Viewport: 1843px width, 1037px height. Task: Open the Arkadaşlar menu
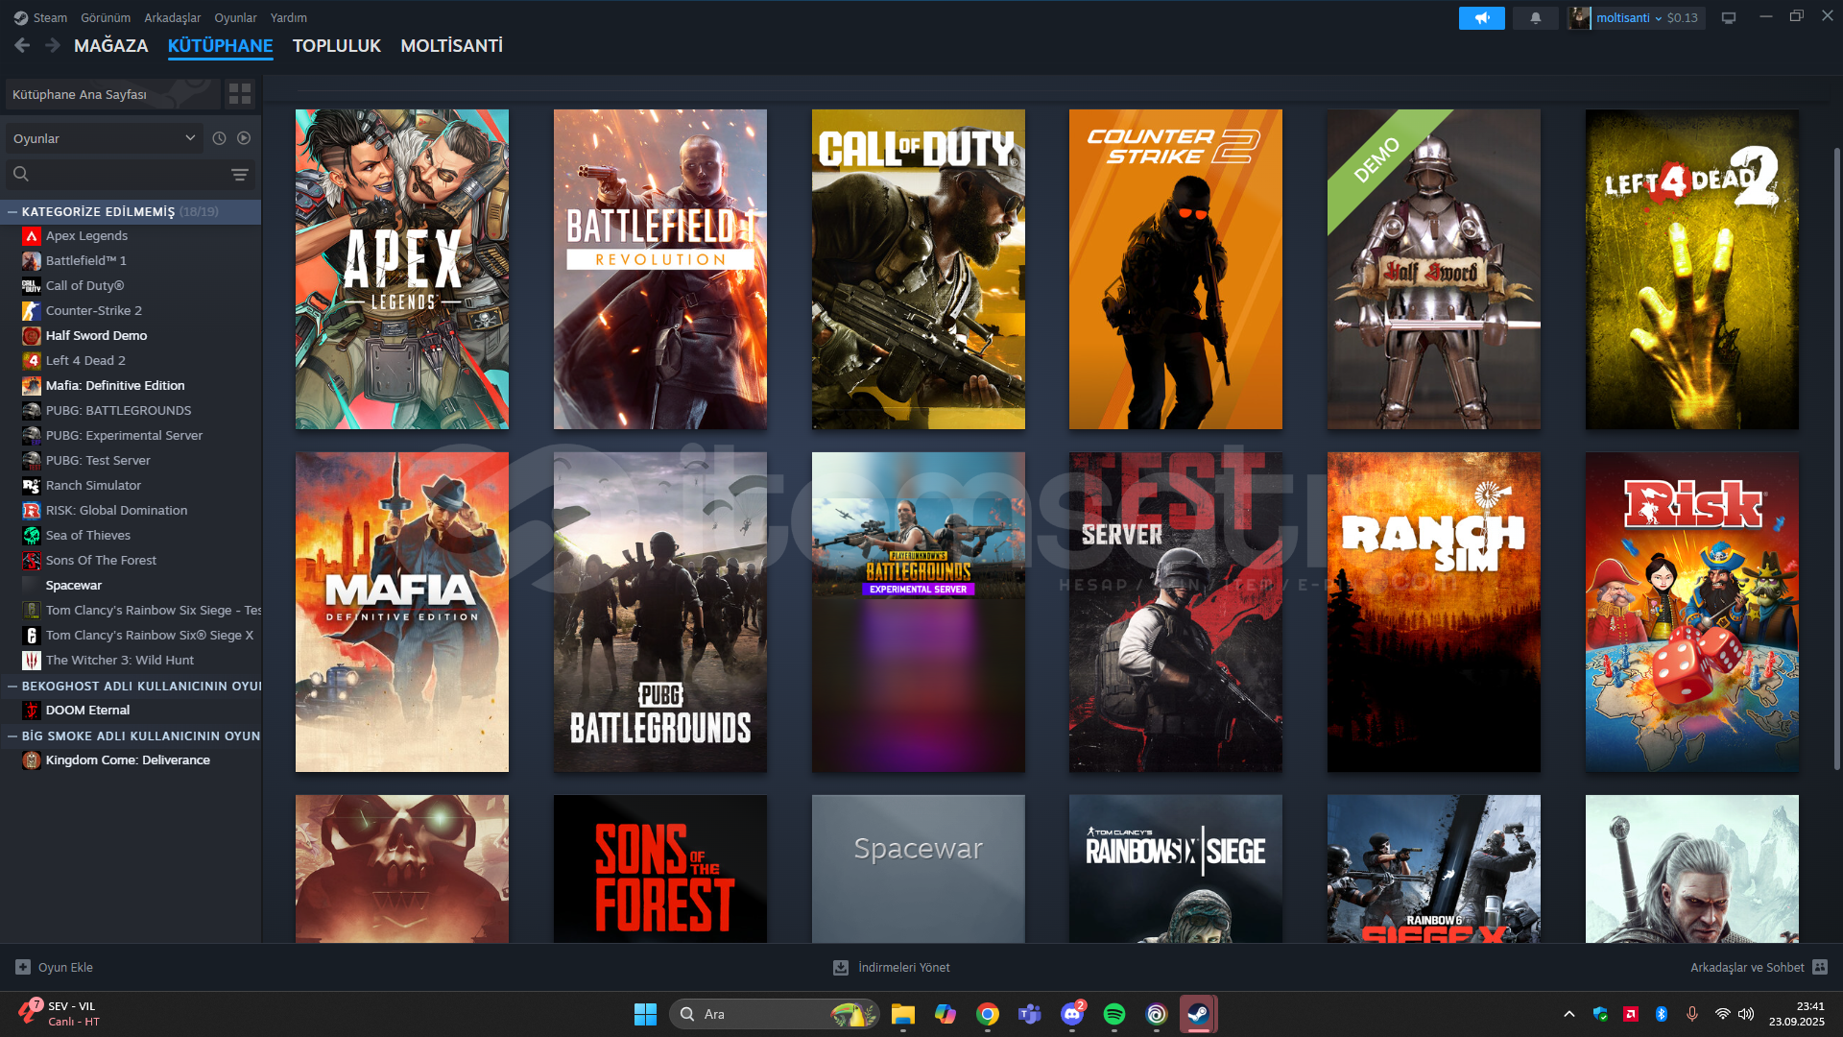click(173, 17)
